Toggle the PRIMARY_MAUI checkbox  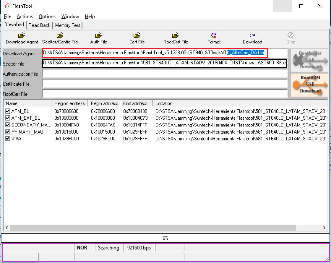8,132
